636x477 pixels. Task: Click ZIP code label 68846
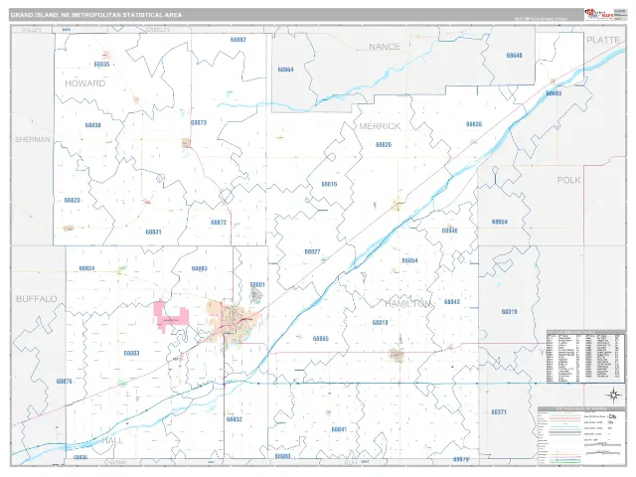point(449,231)
